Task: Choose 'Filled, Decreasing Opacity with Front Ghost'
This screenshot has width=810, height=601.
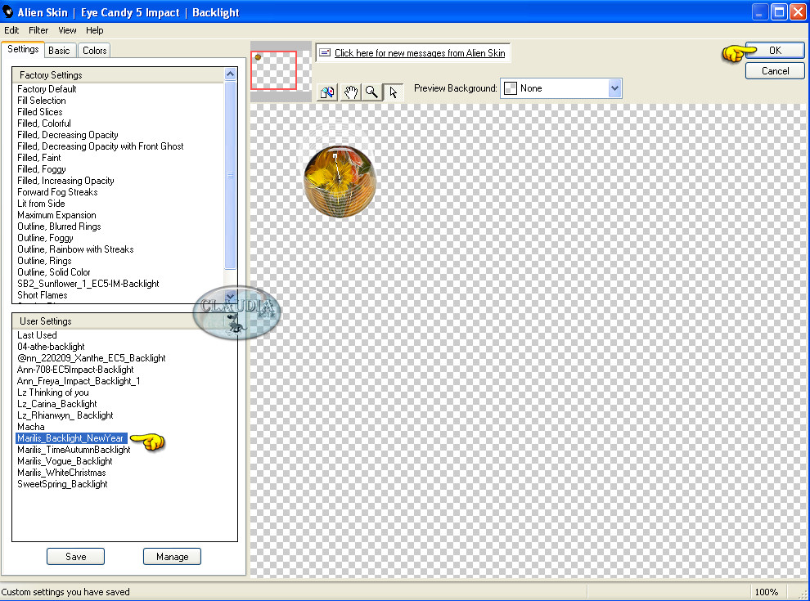Action: click(100, 146)
